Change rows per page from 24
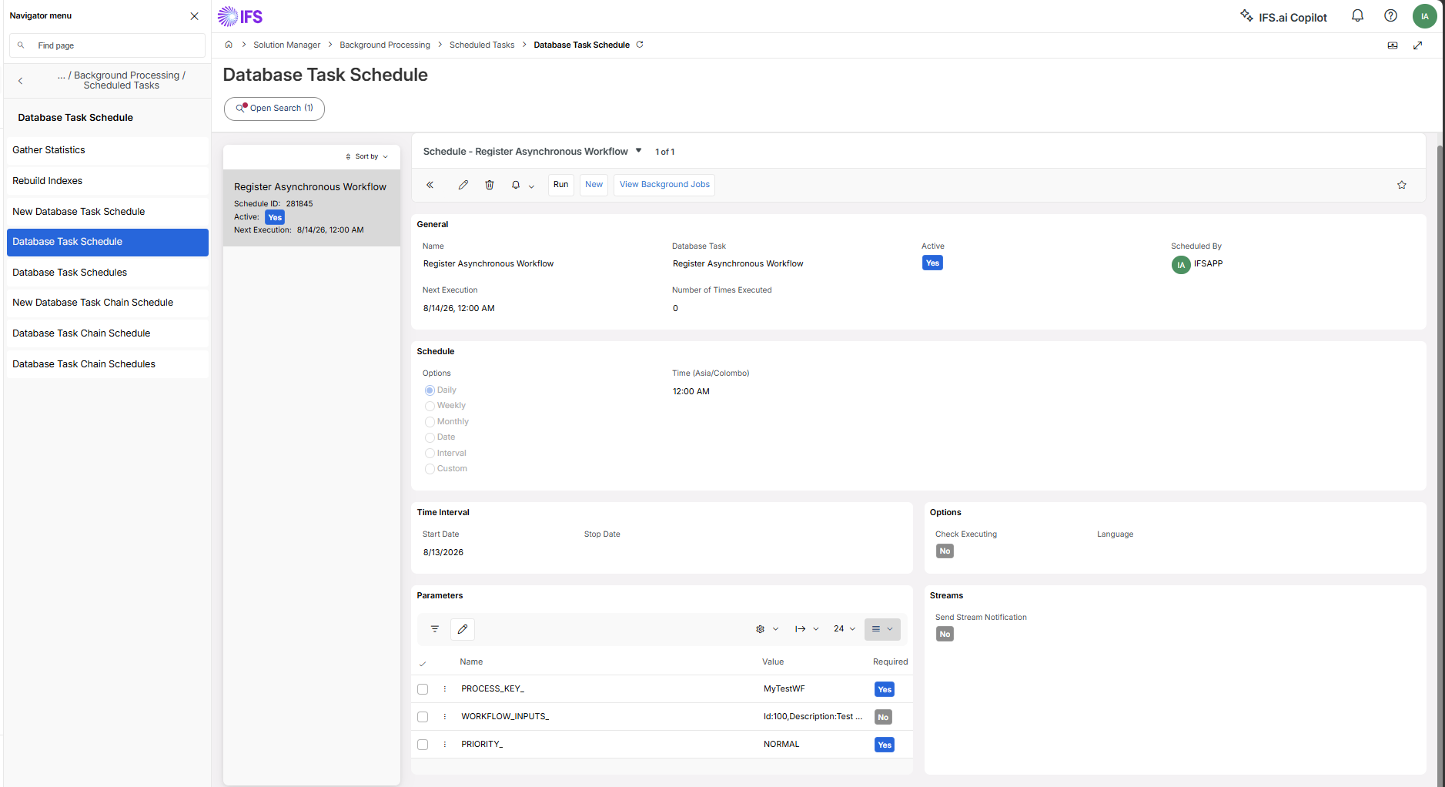 coord(845,629)
